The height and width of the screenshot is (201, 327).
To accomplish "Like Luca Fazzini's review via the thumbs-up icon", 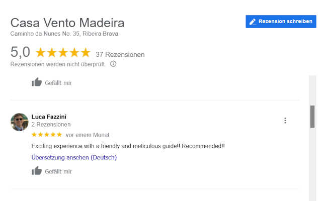I will [x=37, y=170].
